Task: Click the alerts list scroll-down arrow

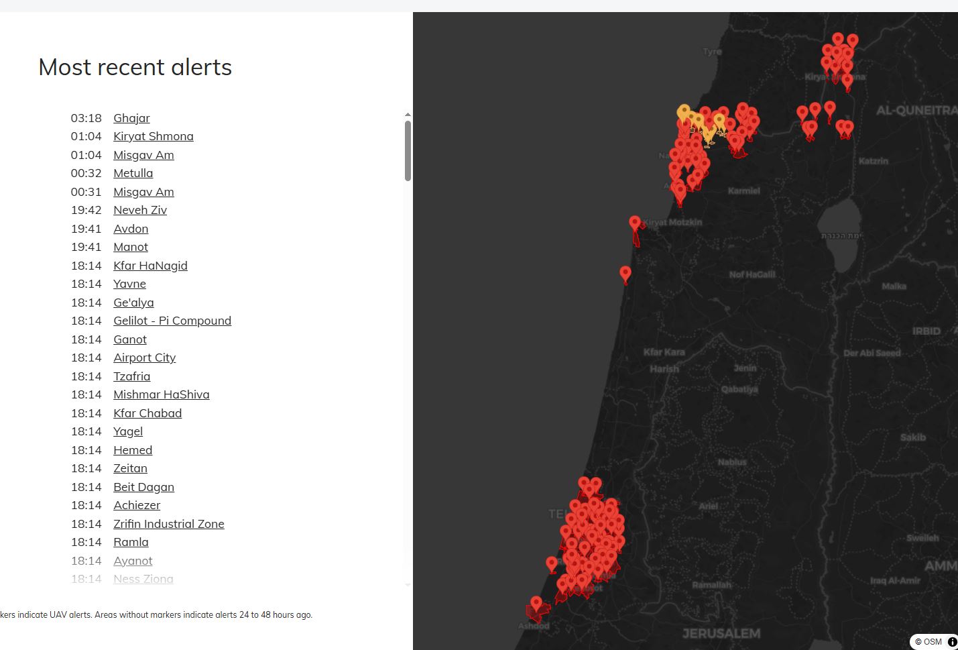Action: pyautogui.click(x=408, y=585)
